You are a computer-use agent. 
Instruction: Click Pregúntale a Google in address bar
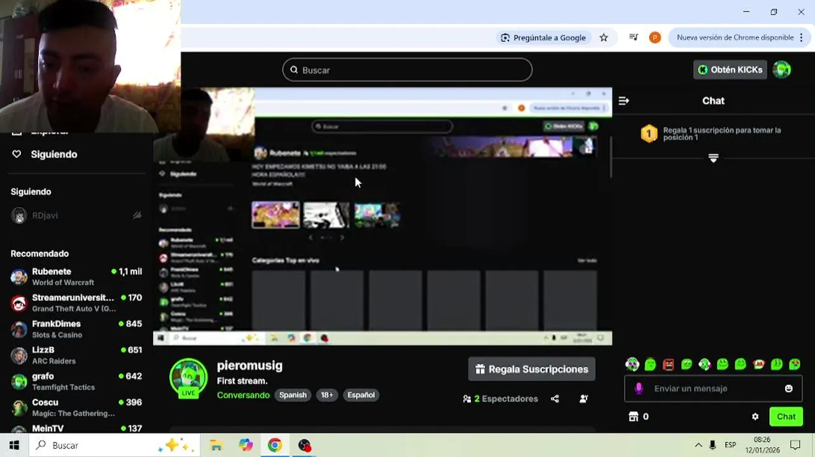click(x=543, y=37)
